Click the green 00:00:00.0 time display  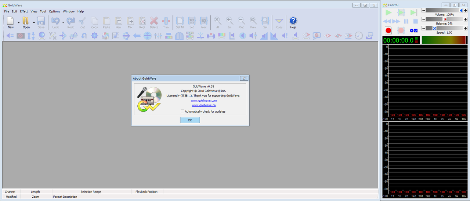pos(401,40)
